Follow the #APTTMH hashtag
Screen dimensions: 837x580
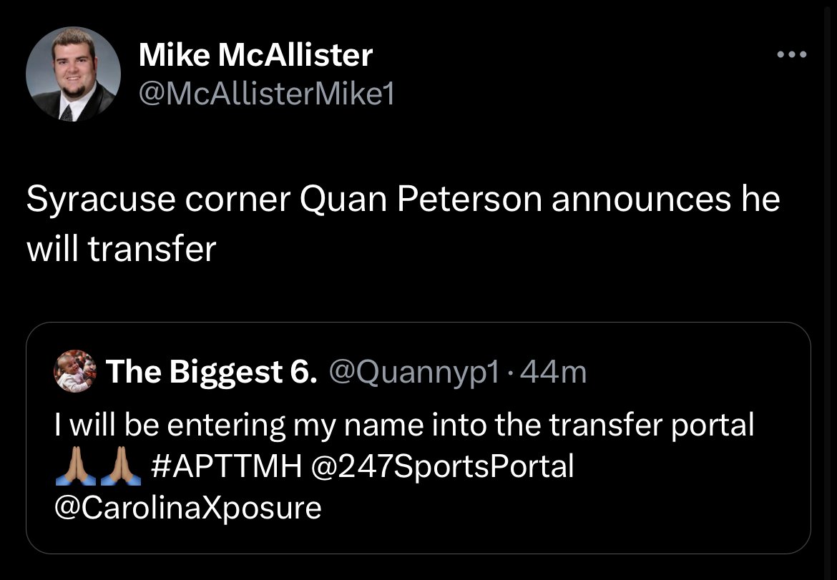(x=226, y=466)
